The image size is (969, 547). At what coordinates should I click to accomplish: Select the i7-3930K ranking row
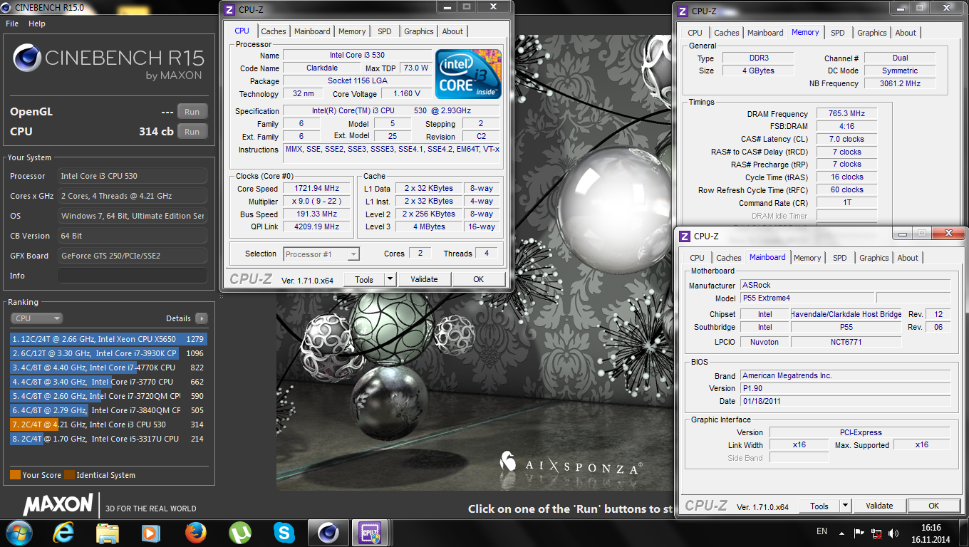click(109, 353)
